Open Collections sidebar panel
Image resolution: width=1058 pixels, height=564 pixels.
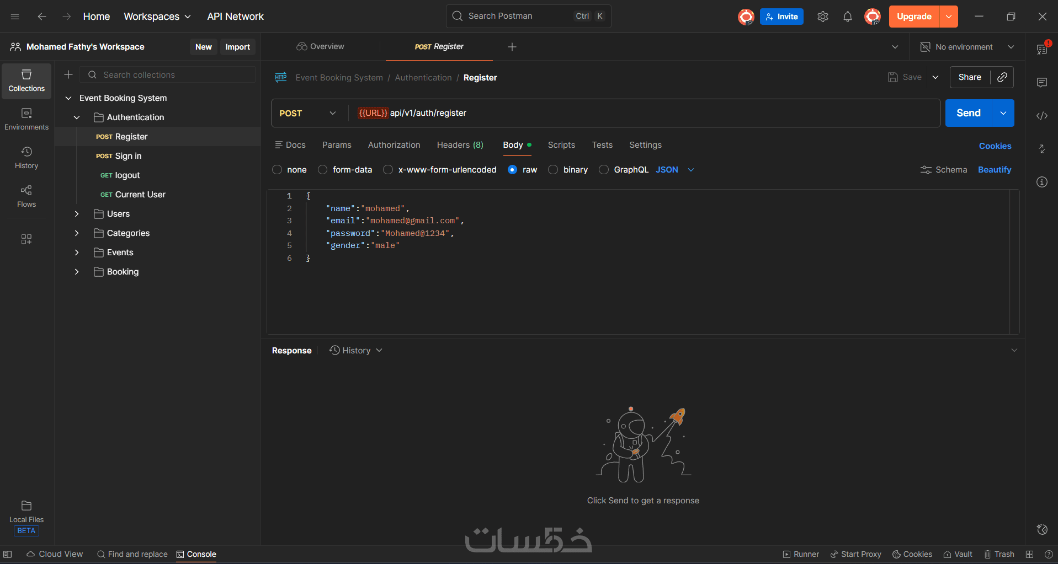pos(26,81)
